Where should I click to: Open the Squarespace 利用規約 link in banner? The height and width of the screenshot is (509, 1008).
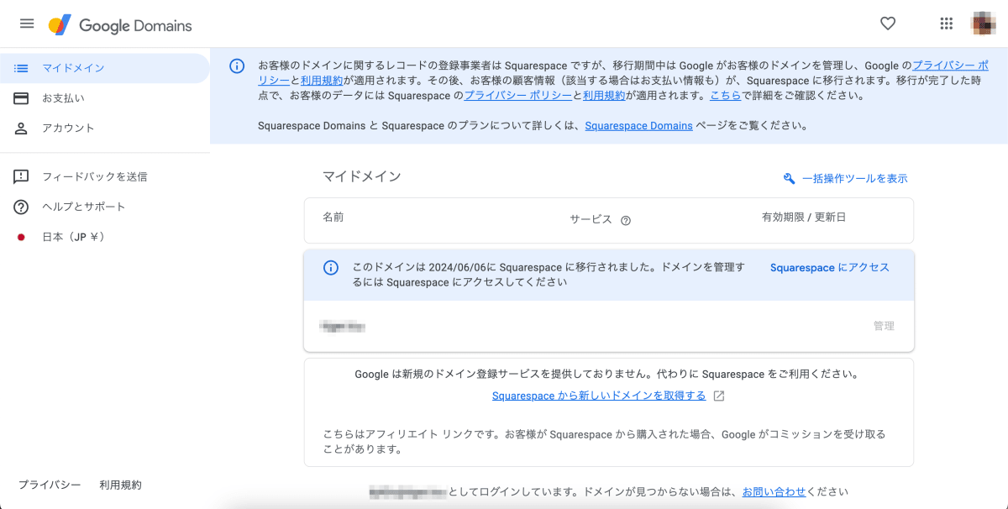[604, 96]
